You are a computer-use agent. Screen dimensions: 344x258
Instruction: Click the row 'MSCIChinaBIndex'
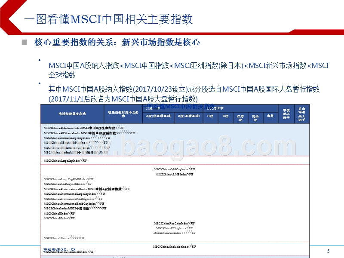pyautogui.click(x=59, y=218)
